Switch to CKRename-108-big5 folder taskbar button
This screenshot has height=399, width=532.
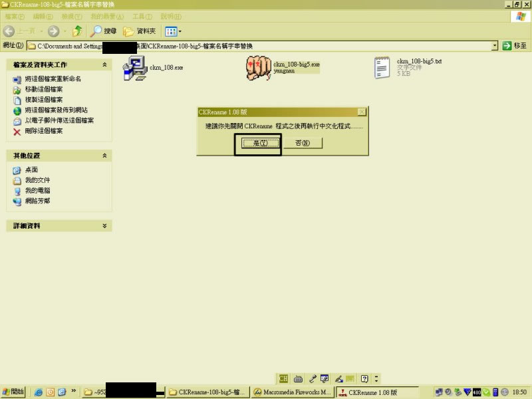[208, 392]
